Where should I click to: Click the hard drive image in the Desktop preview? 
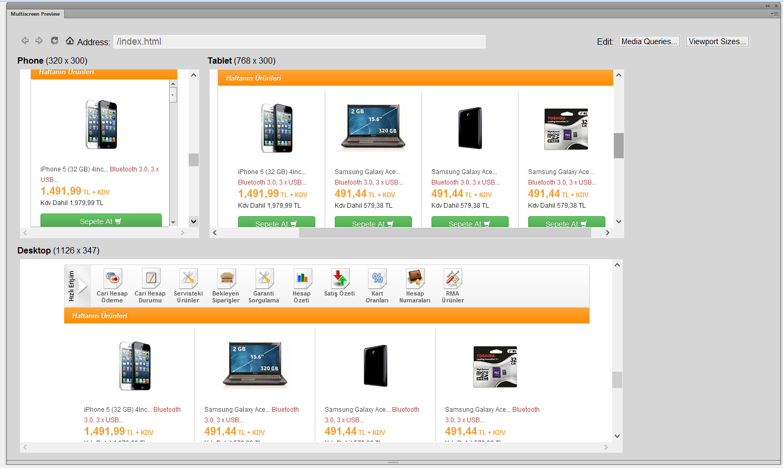[375, 366]
